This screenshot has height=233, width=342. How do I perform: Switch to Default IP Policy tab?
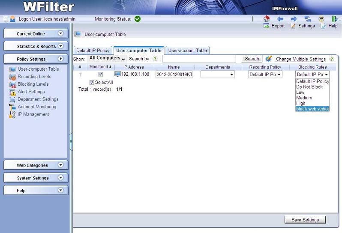pos(93,51)
